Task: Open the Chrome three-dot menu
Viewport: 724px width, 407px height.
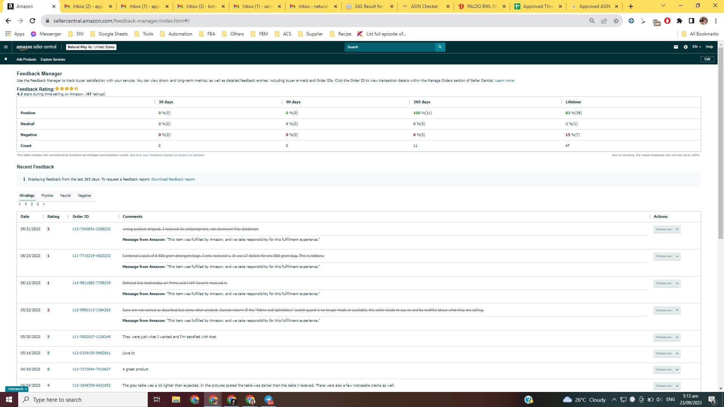Action: [716, 21]
